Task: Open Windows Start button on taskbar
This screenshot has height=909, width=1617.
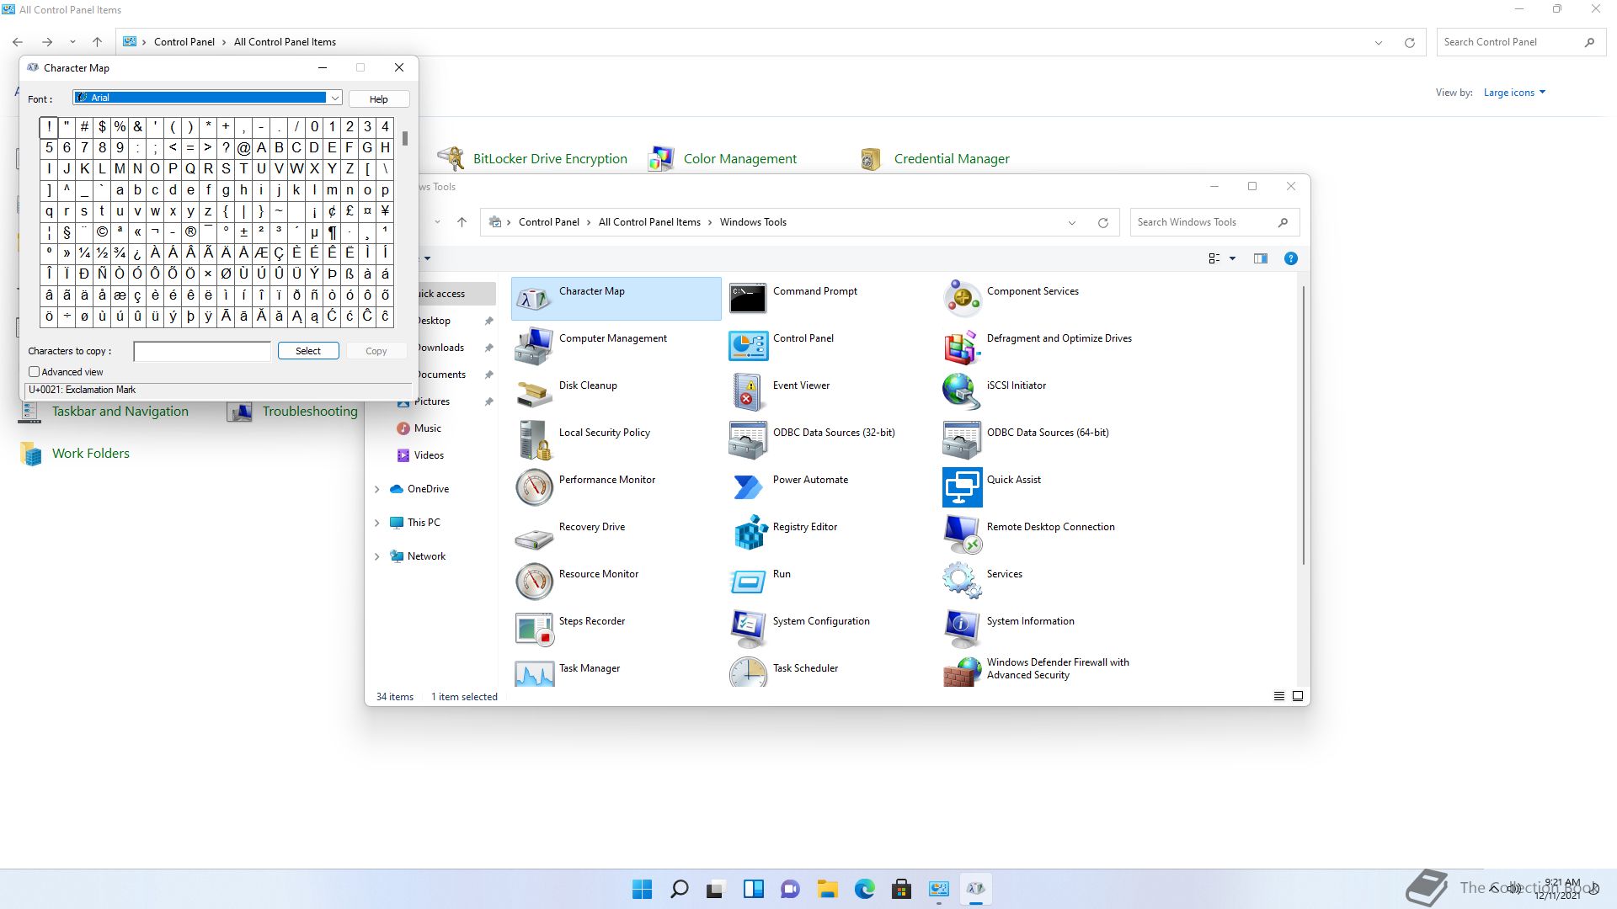Action: pyautogui.click(x=642, y=889)
